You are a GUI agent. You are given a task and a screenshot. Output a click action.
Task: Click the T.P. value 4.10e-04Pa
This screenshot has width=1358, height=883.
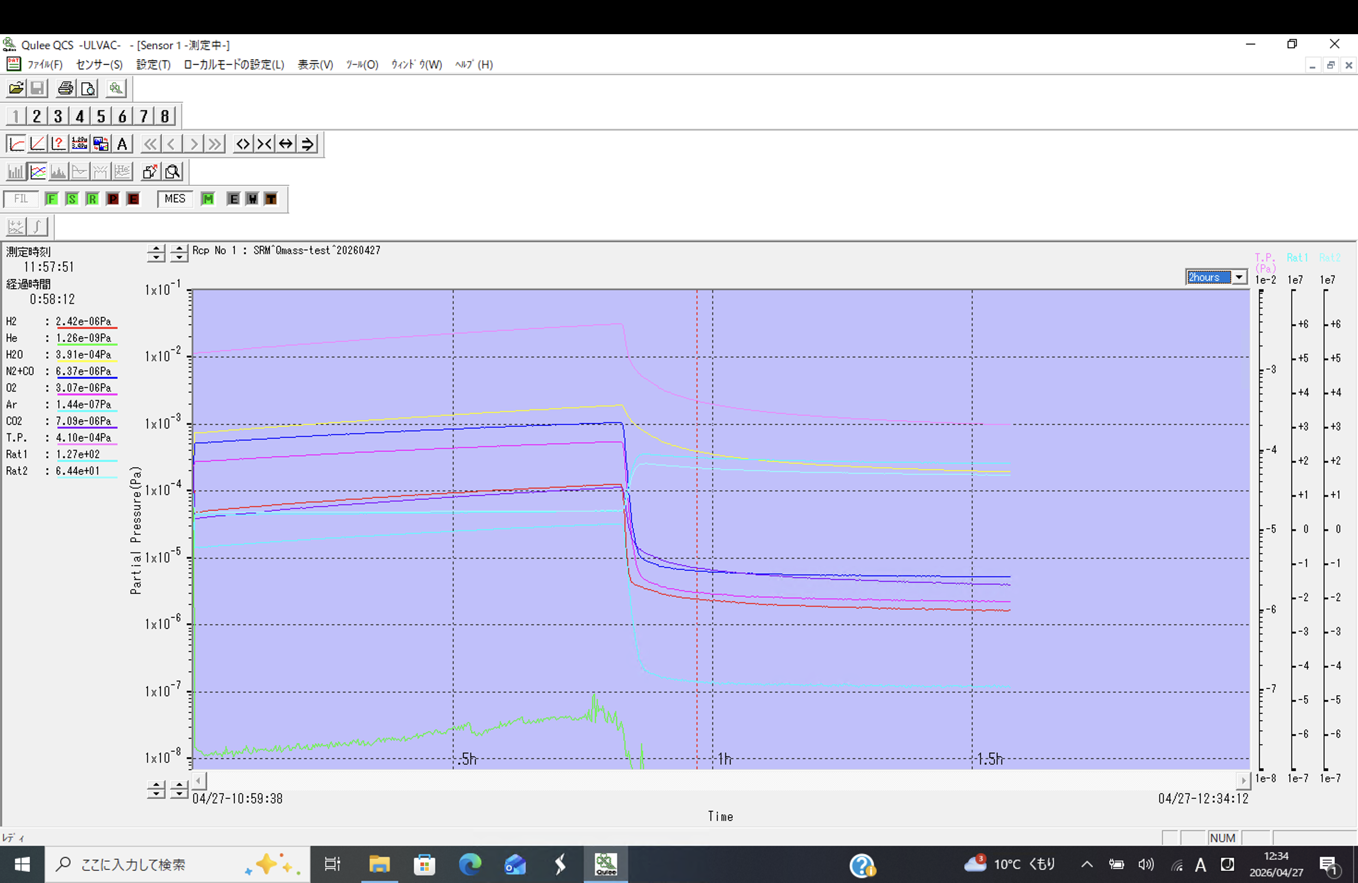(84, 437)
